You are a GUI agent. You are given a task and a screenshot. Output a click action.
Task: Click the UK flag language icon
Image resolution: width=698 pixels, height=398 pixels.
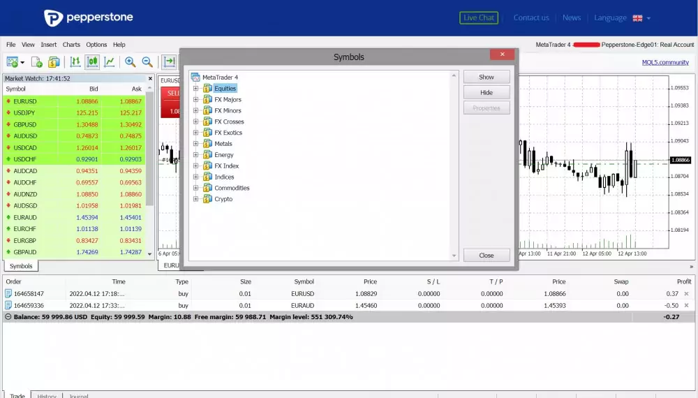click(637, 18)
